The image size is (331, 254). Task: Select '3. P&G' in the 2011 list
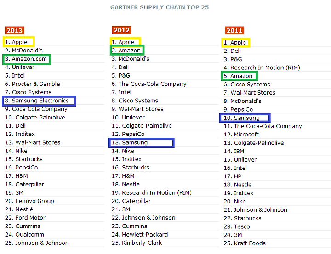tap(233, 59)
